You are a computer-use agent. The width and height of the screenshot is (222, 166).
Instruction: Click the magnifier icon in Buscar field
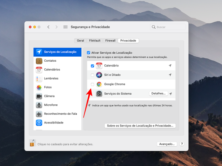pos(153,27)
